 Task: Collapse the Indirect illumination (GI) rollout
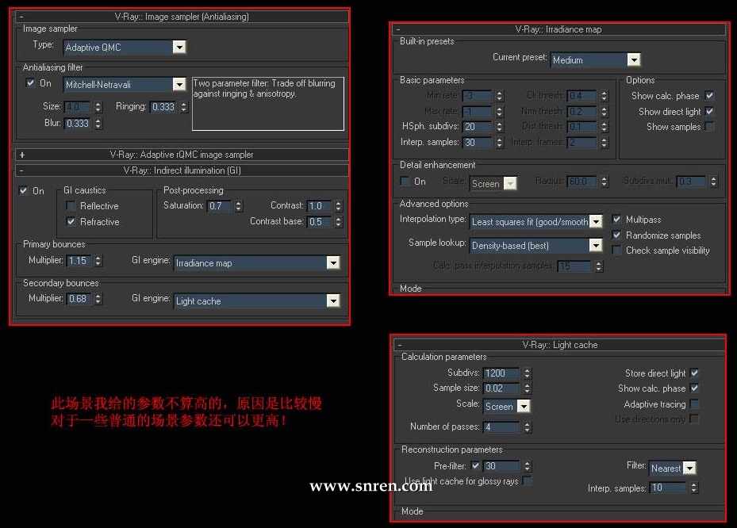22,170
